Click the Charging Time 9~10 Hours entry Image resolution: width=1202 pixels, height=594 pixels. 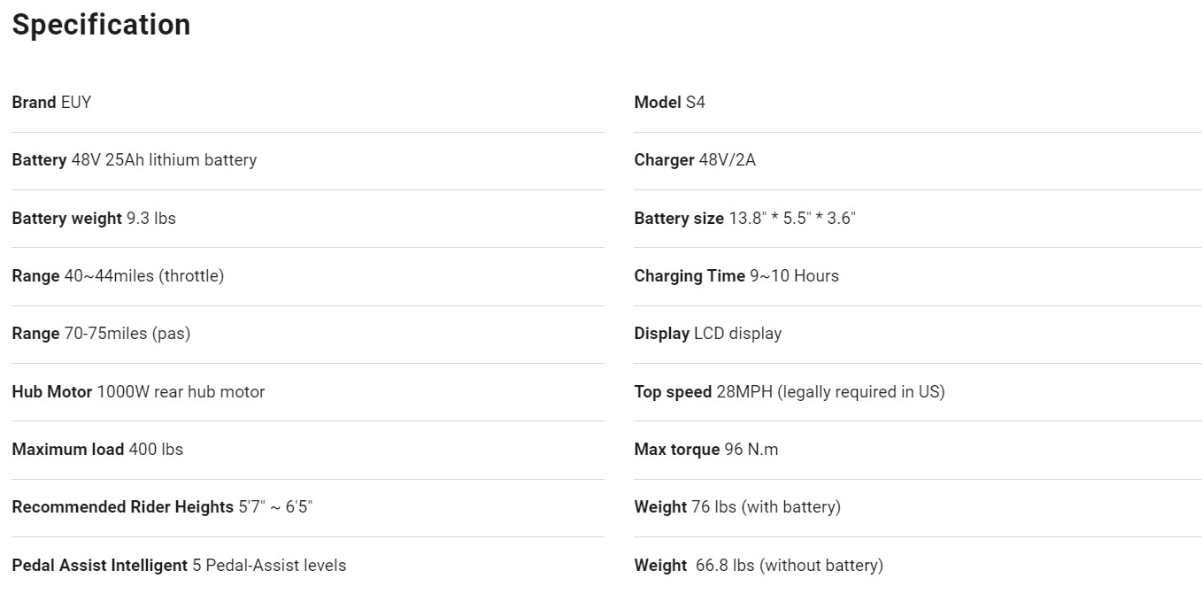pyautogui.click(x=736, y=276)
